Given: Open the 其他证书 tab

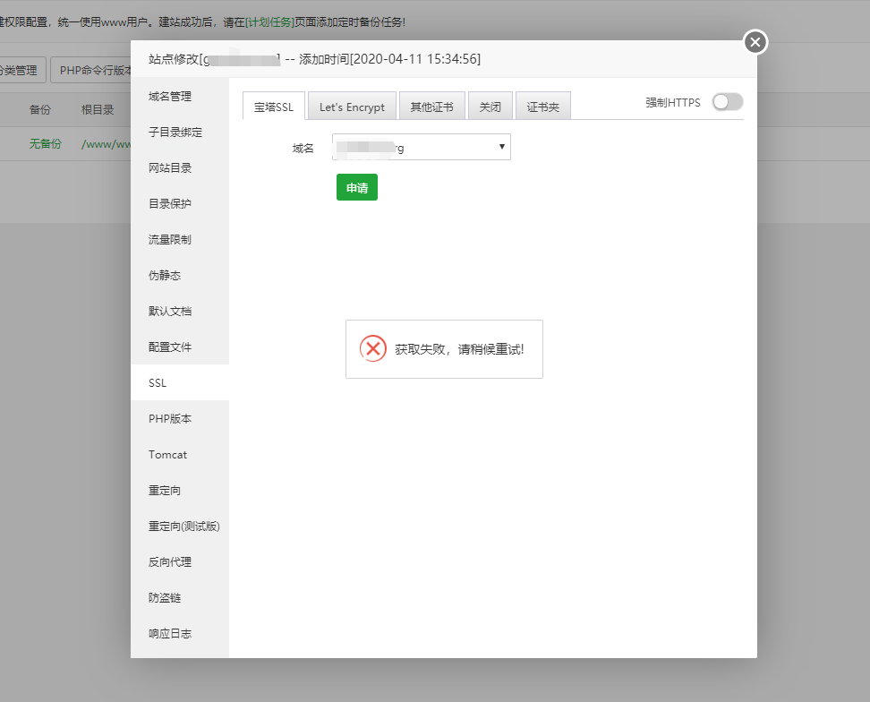Looking at the screenshot, I should click(431, 107).
